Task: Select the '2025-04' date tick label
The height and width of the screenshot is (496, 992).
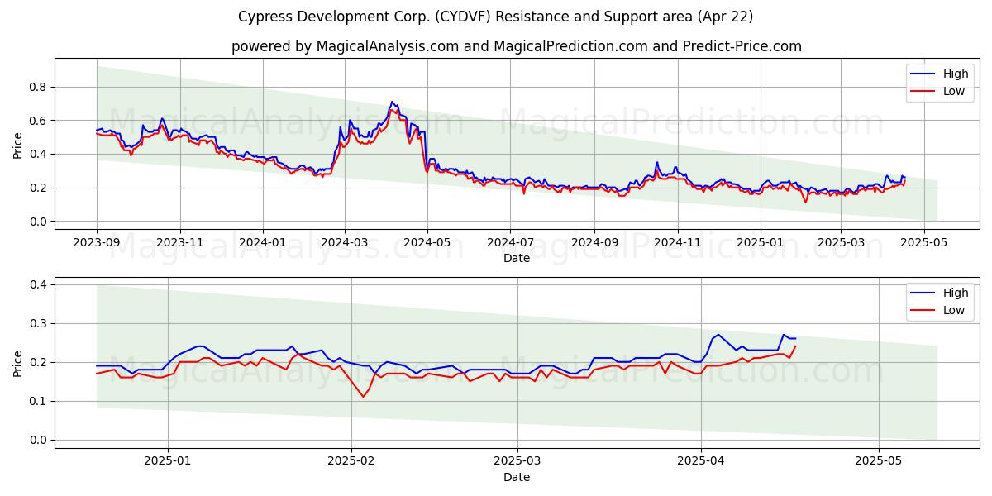Action: click(701, 461)
